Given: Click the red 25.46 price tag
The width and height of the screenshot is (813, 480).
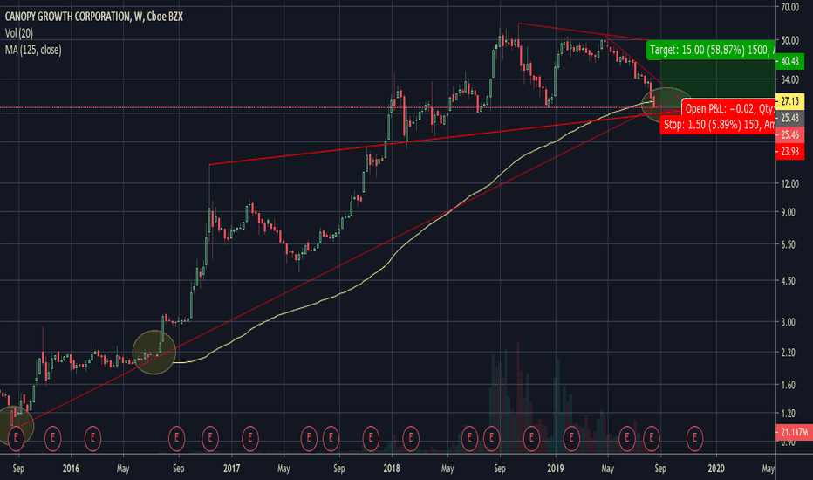Looking at the screenshot, I should pos(789,135).
